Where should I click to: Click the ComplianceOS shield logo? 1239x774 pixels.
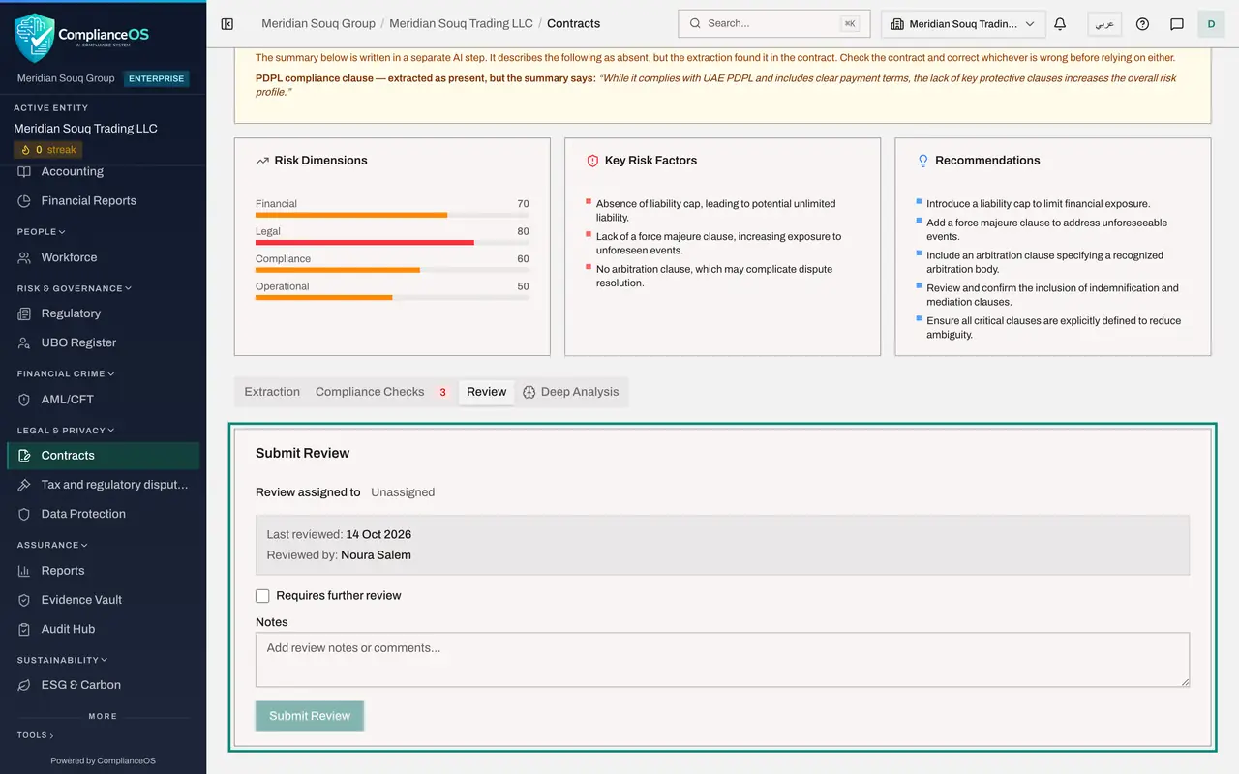pyautogui.click(x=35, y=38)
